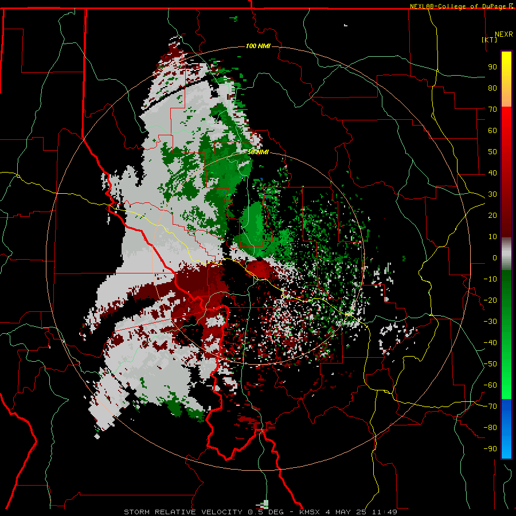Click the 60 value on velocity scale
The height and width of the screenshot is (516, 516).
click(x=492, y=130)
